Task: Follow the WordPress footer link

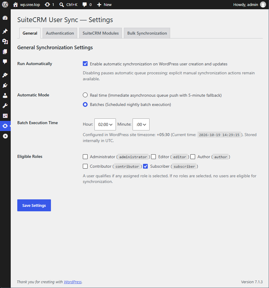Action: click(x=73, y=282)
